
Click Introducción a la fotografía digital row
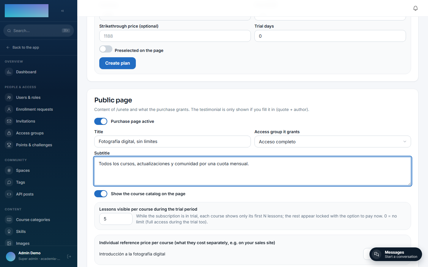(x=132, y=254)
